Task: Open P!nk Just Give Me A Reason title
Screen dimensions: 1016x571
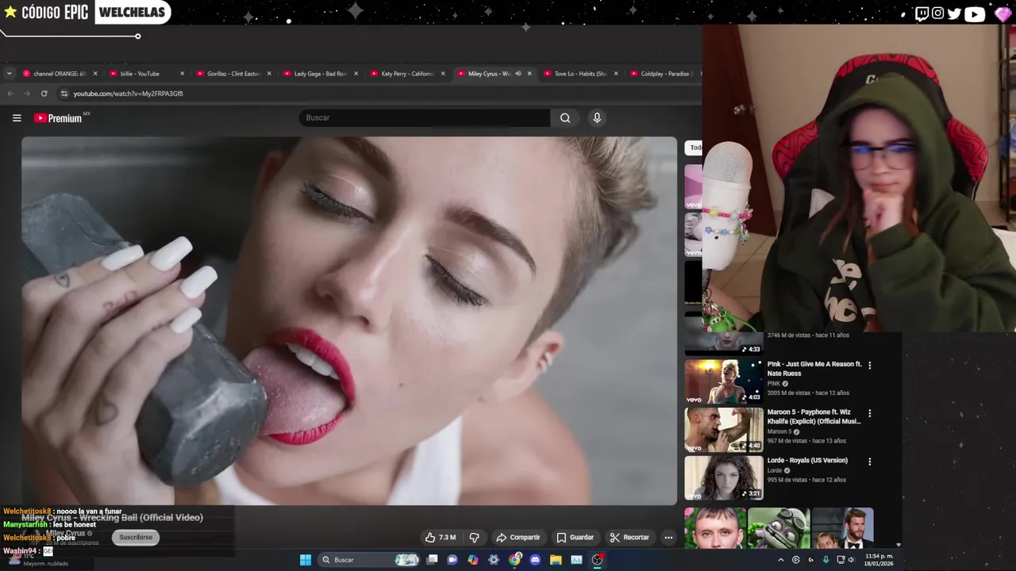Action: pyautogui.click(x=814, y=369)
